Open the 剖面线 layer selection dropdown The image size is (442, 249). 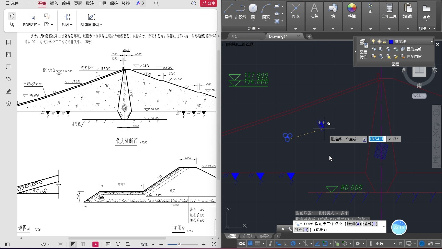(432, 41)
